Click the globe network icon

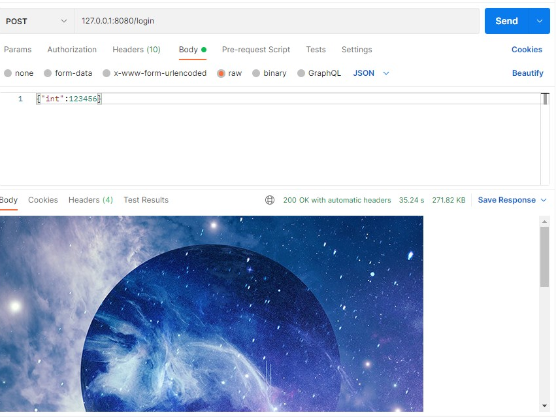pos(270,200)
